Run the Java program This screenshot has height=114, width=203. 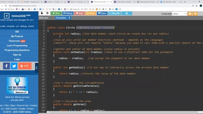coord(56,13)
